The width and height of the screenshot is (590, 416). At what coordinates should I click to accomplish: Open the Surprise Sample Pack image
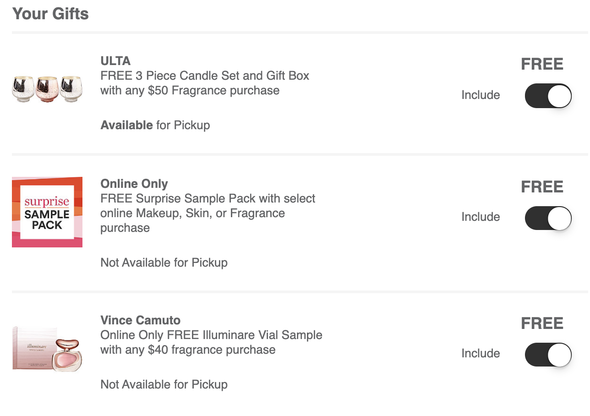47,212
